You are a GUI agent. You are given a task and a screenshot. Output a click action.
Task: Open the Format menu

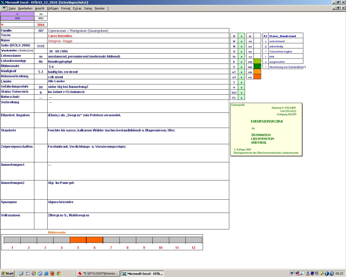(66, 8)
